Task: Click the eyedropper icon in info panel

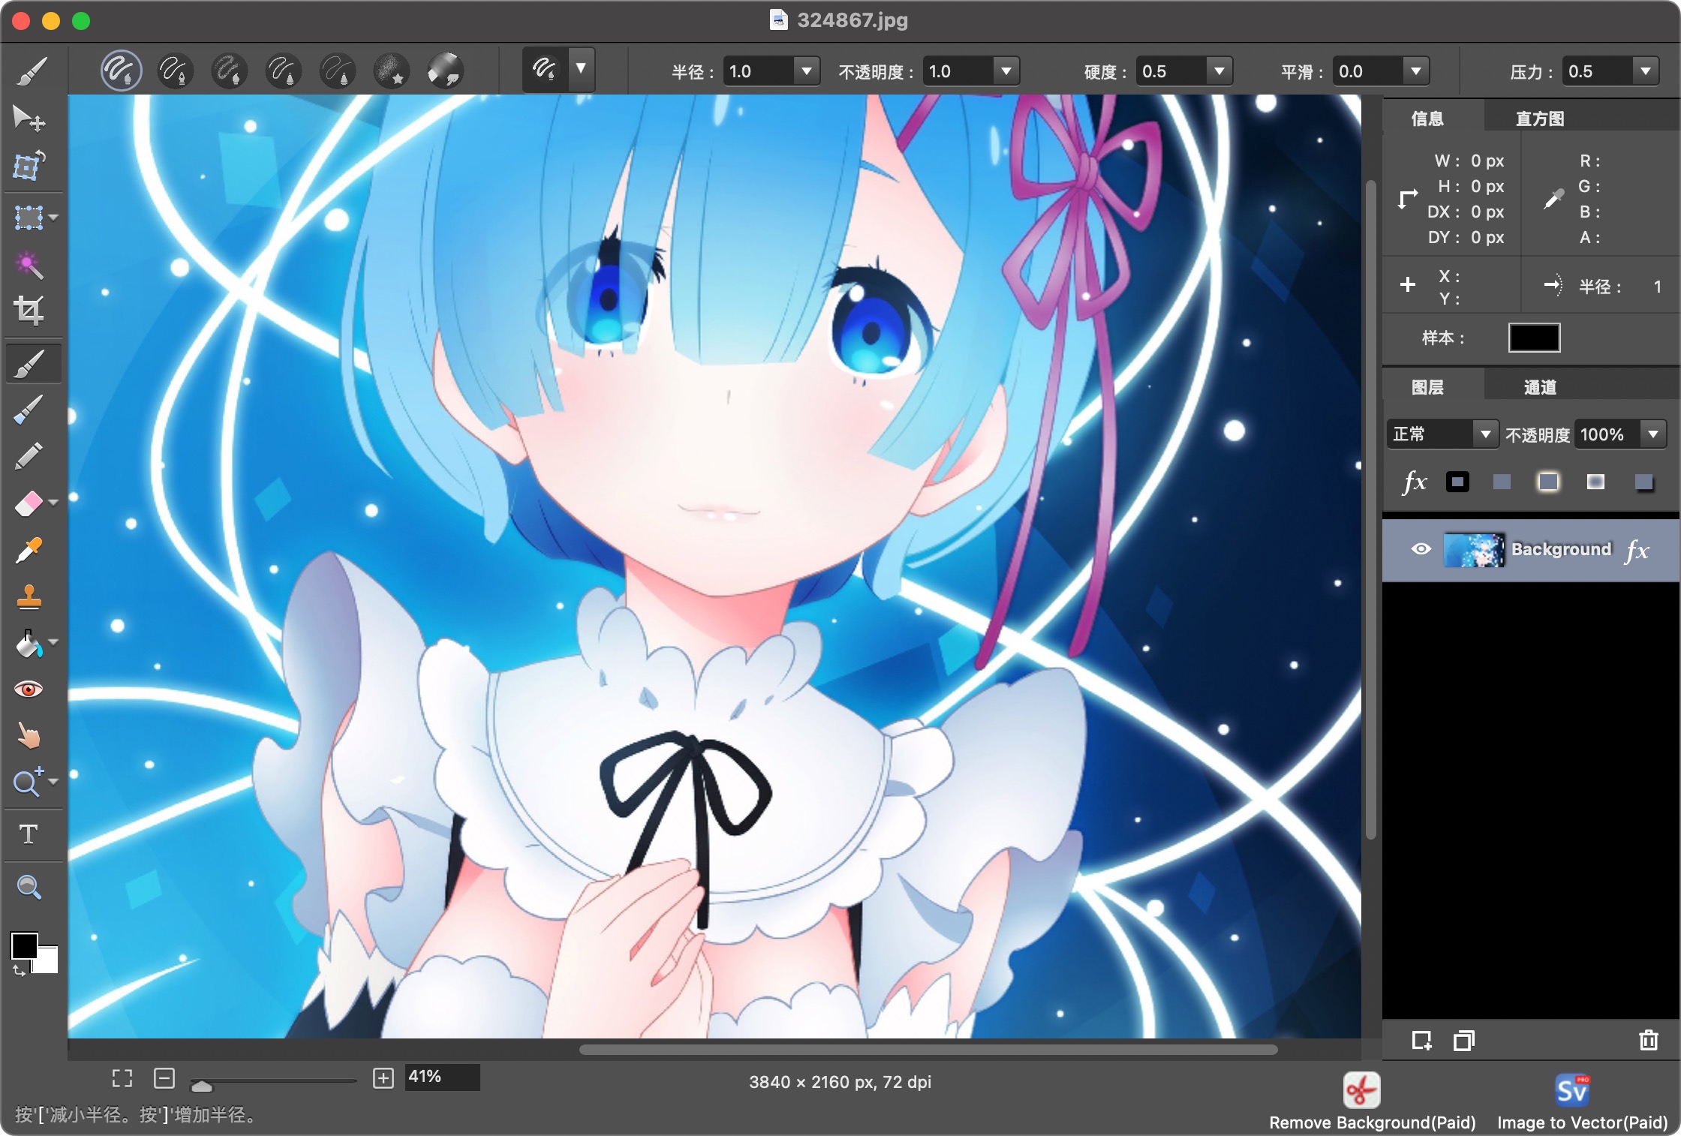Action: 1553,199
